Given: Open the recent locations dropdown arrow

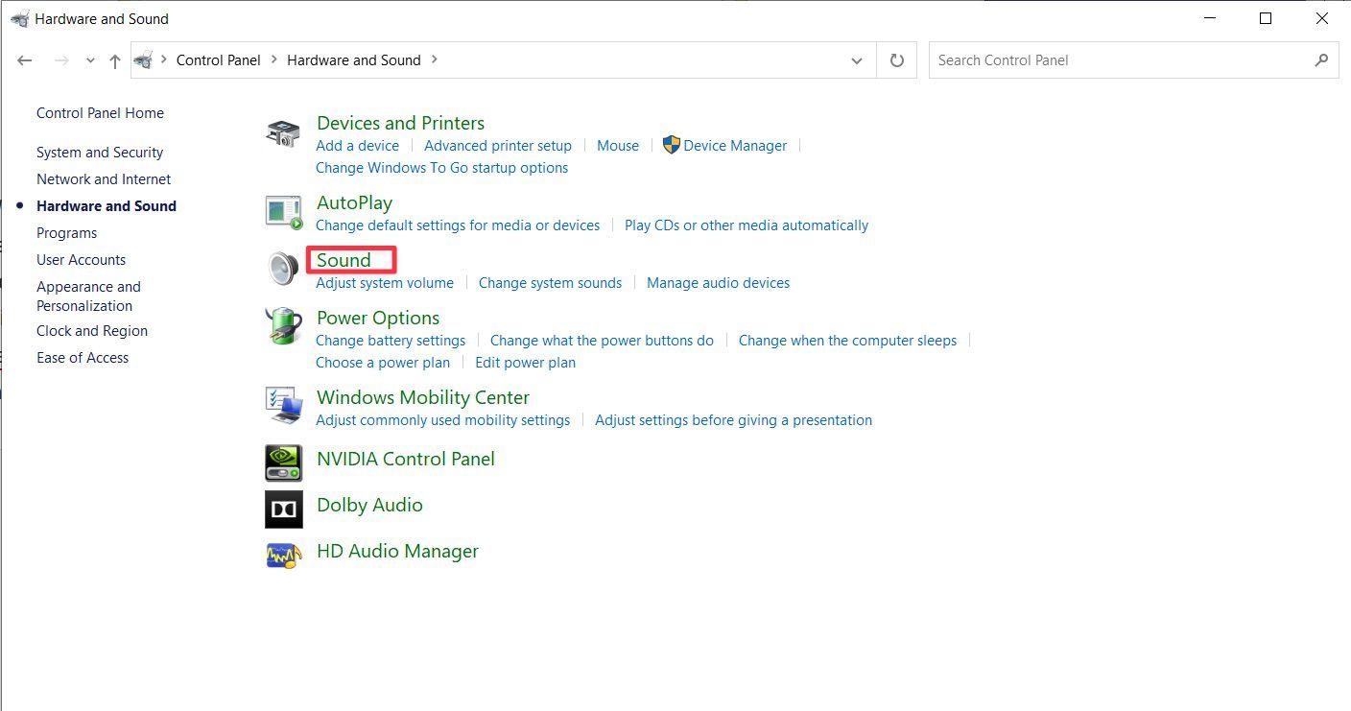Looking at the screenshot, I should tap(90, 60).
